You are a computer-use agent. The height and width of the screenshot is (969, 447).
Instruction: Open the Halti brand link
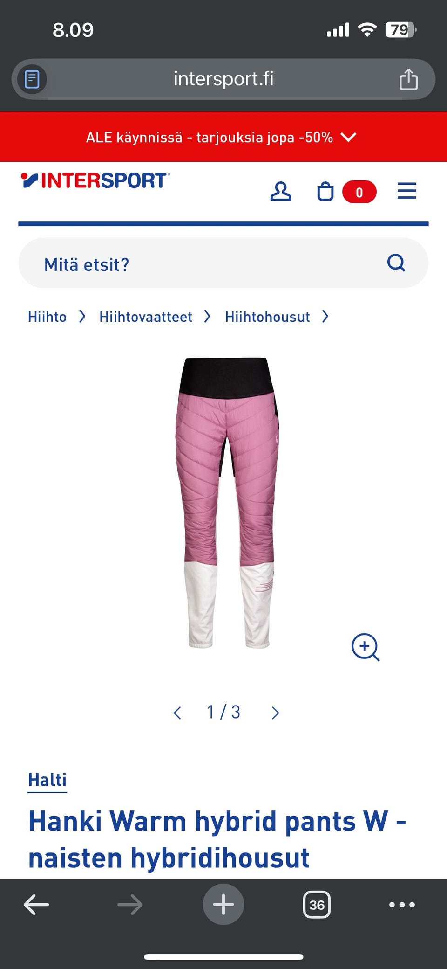pos(47,780)
